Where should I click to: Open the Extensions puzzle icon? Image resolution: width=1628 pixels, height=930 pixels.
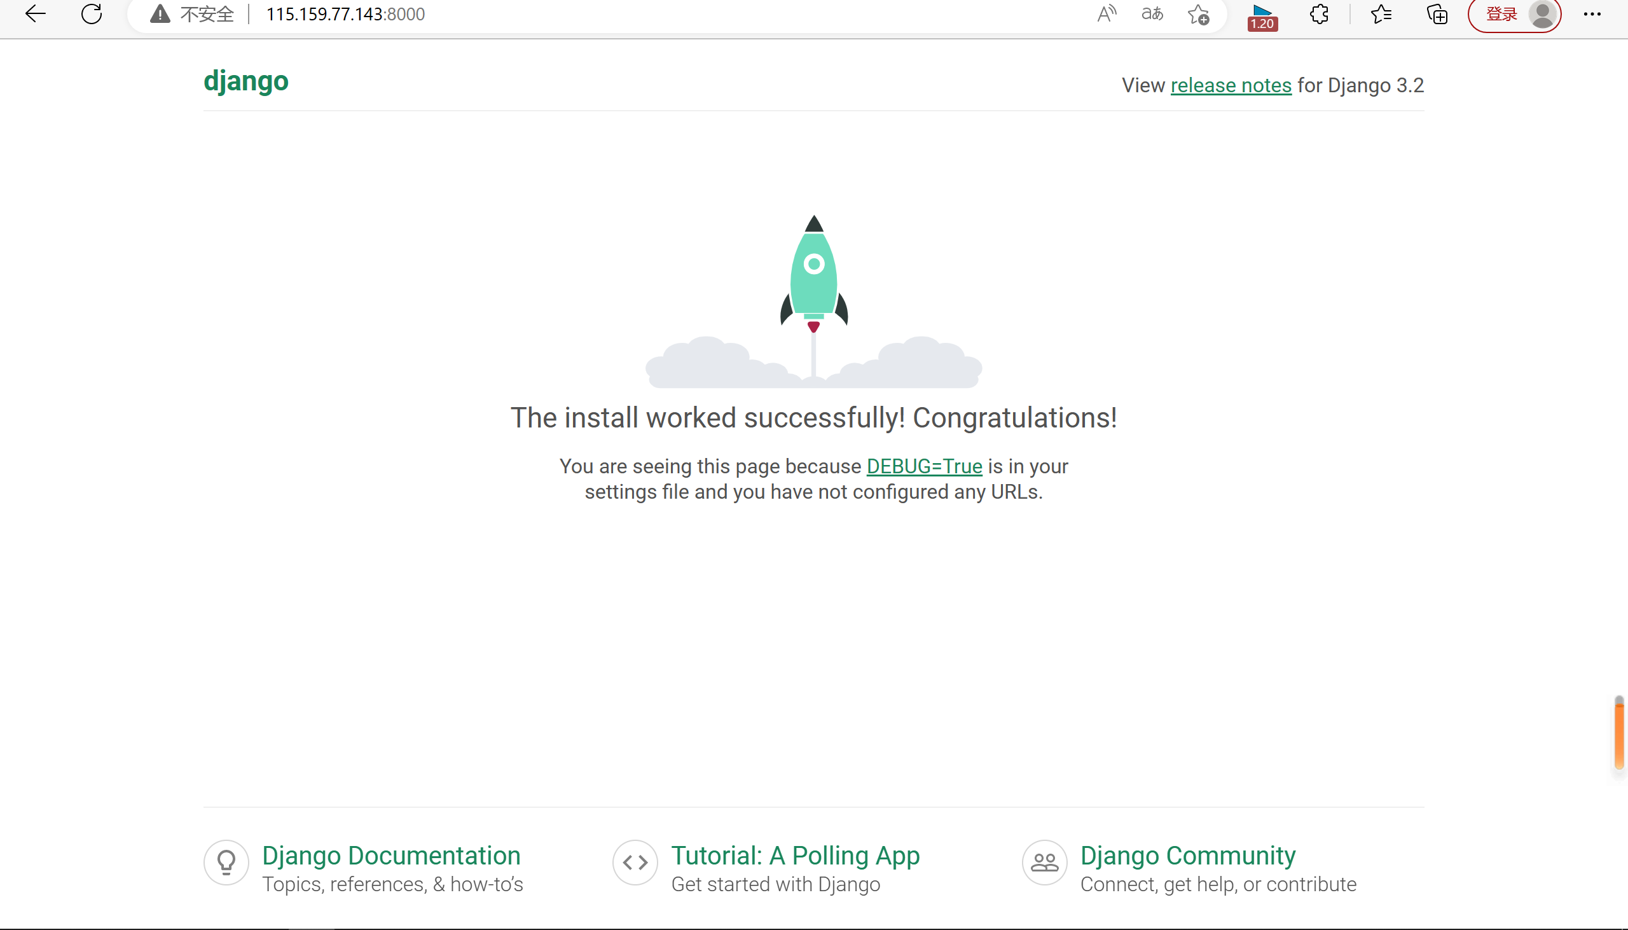click(1319, 14)
